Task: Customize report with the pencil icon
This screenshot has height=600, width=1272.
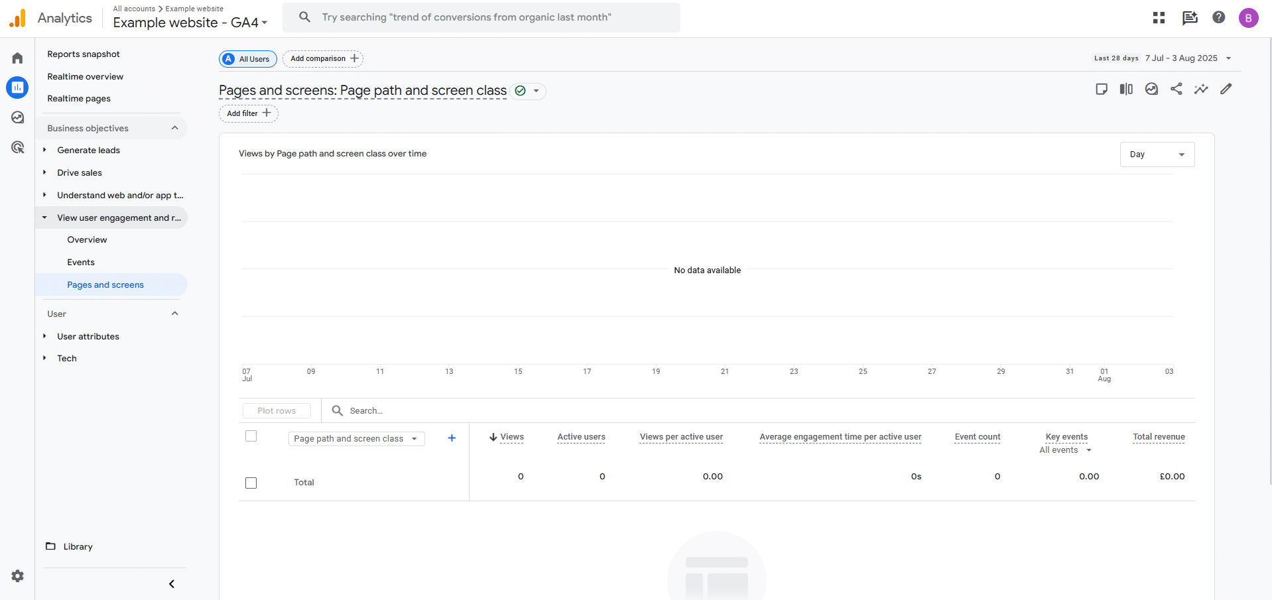Action: pyautogui.click(x=1226, y=88)
